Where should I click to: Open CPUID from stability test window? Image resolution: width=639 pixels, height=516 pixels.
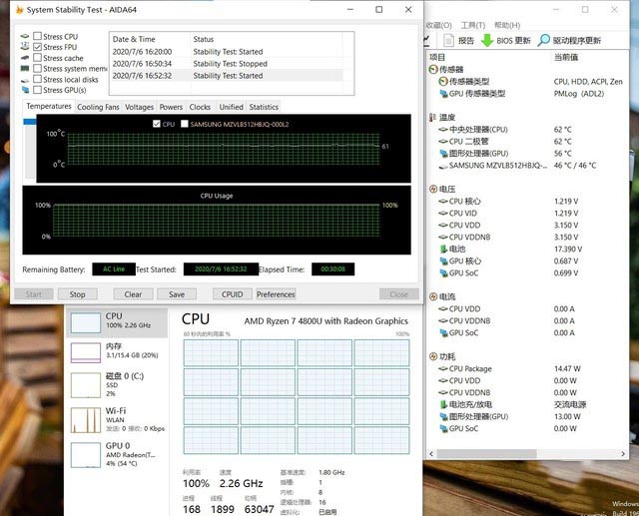[x=233, y=294]
